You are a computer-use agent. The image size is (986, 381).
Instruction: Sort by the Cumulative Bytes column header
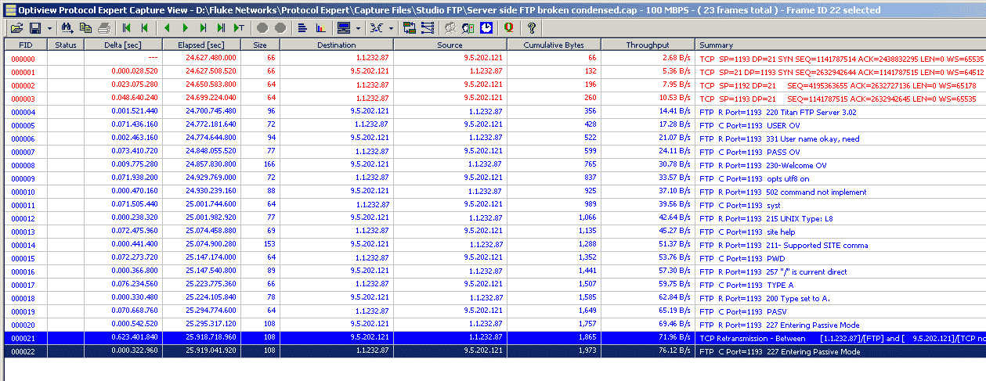(553, 45)
